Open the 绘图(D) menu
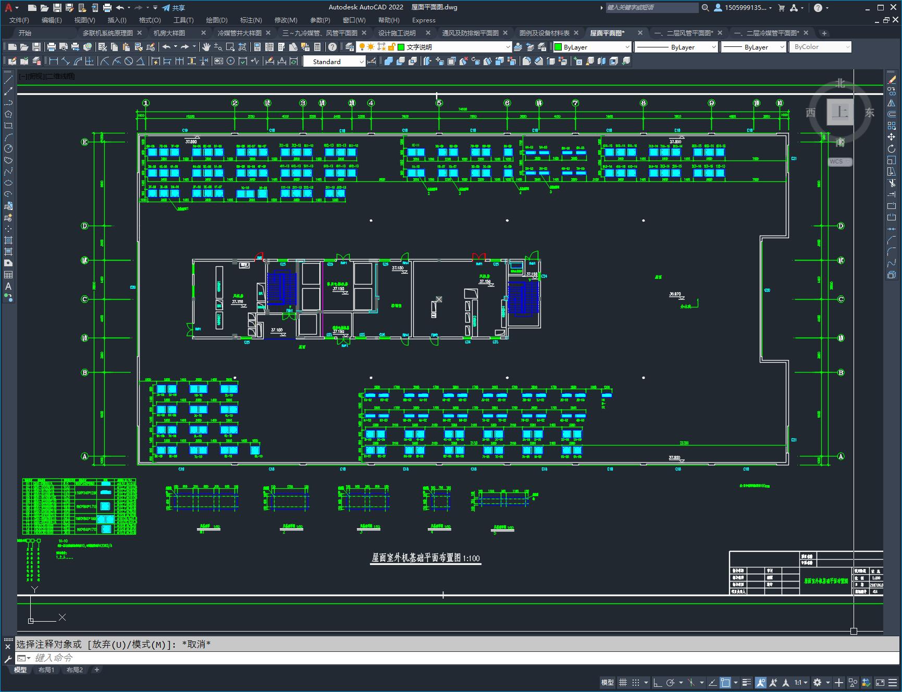Image resolution: width=902 pixels, height=692 pixels. pos(217,20)
